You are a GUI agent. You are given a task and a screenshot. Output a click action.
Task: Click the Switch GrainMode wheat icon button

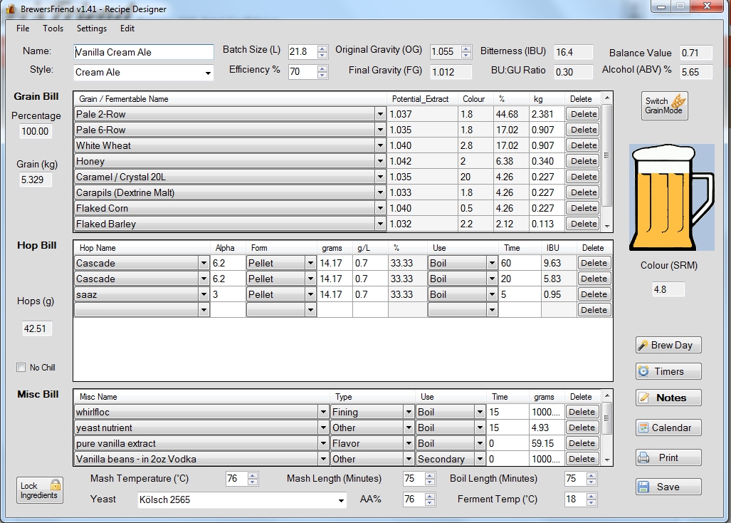pos(665,105)
